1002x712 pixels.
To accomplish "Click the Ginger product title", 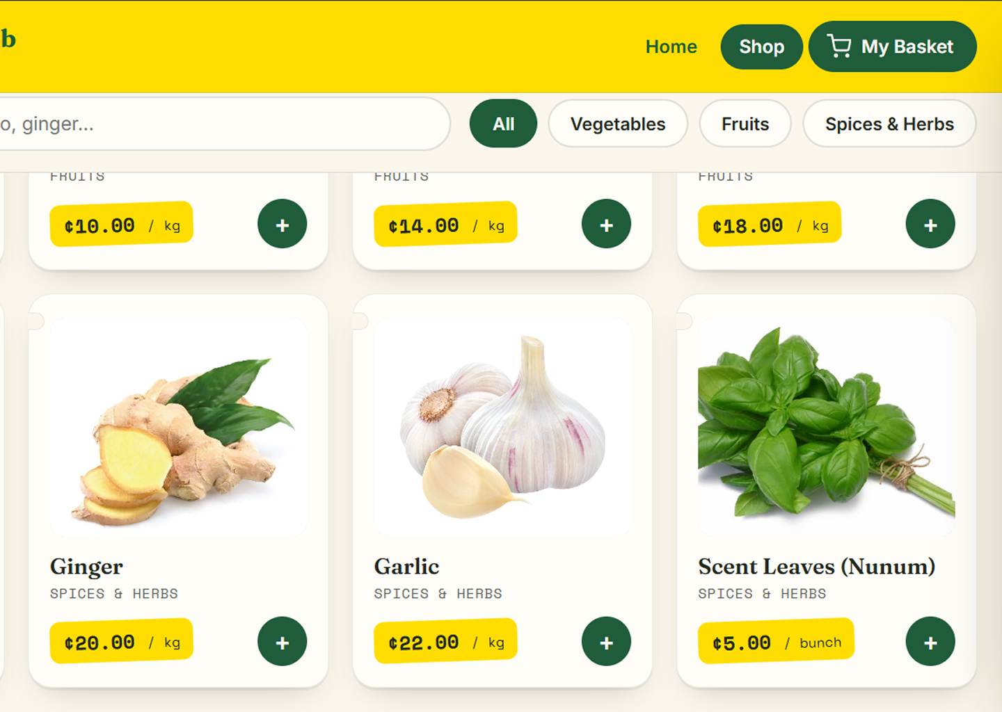I will coord(86,567).
